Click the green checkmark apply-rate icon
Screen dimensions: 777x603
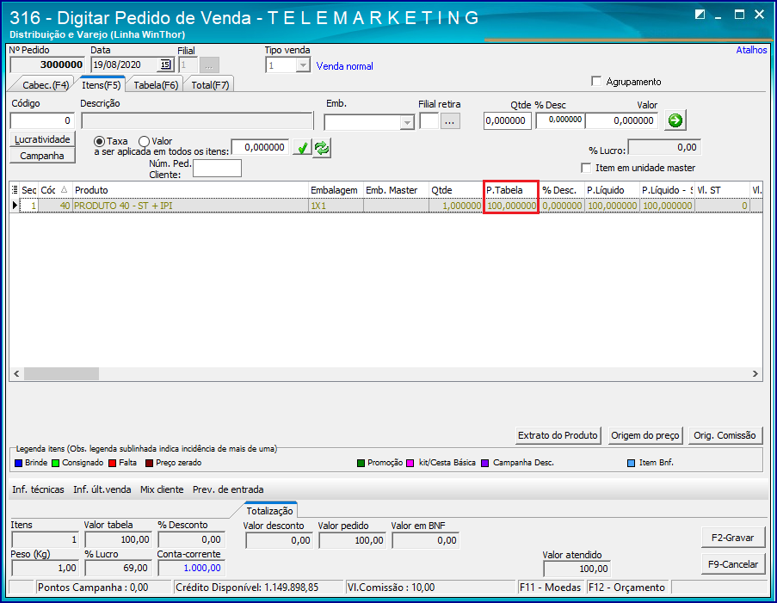tap(302, 148)
